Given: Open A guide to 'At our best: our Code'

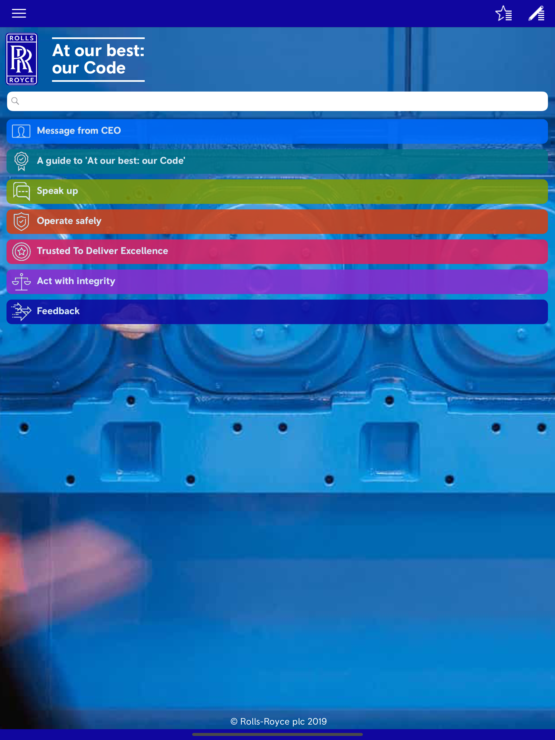Looking at the screenshot, I should click(x=277, y=161).
